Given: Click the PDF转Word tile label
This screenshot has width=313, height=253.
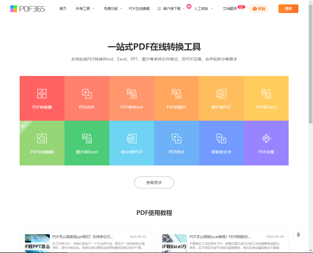Looking at the screenshot, I should click(132, 107).
